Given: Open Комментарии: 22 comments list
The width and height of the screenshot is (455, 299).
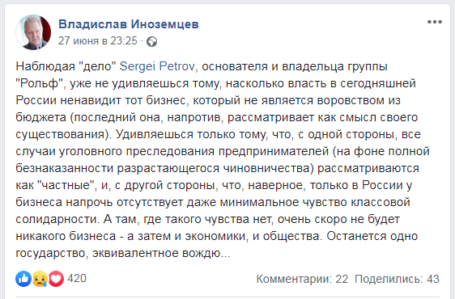Looking at the screenshot, I should pyautogui.click(x=302, y=279).
